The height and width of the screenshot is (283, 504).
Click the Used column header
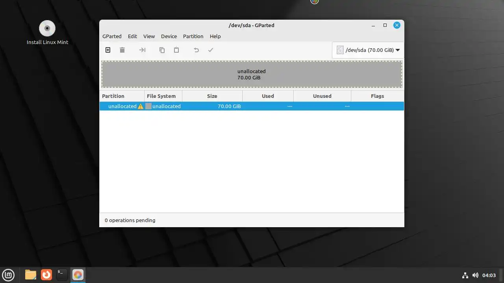[x=268, y=96]
